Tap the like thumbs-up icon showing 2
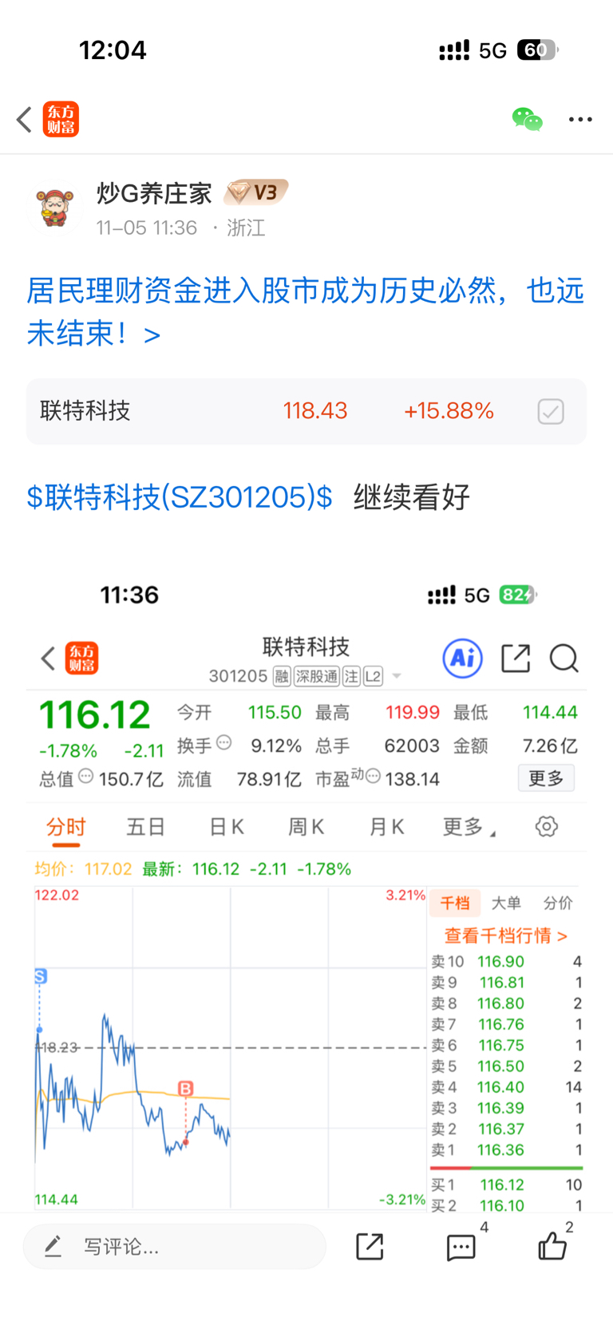Viewport: 613px width, 1333px height. coord(552,1246)
